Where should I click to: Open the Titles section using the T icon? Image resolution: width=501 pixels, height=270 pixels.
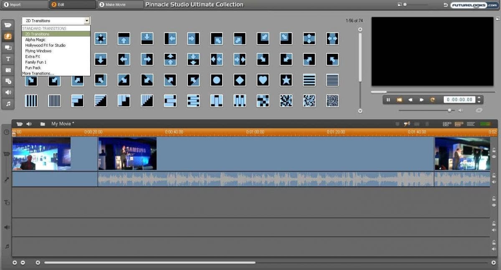point(8,59)
